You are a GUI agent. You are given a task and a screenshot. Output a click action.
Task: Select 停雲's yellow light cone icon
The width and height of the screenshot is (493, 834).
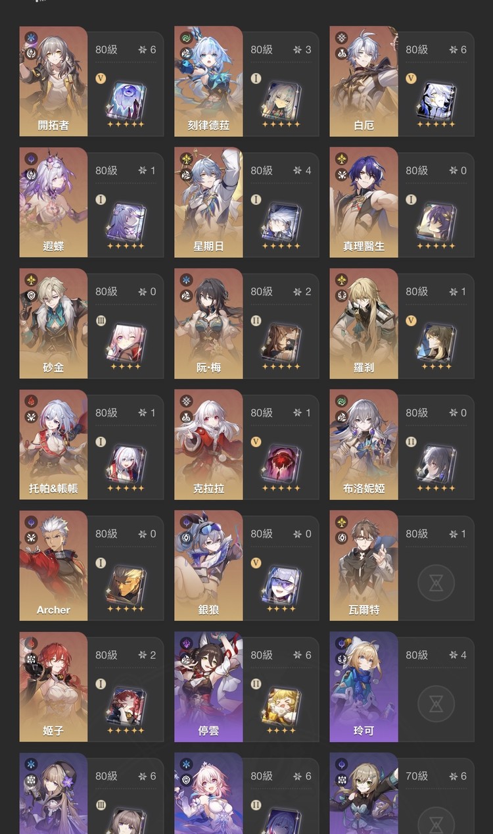tap(281, 706)
